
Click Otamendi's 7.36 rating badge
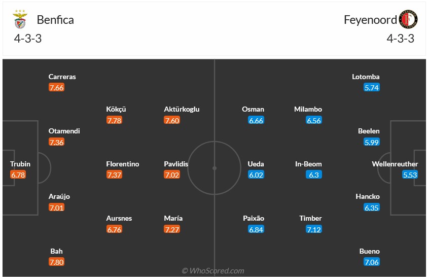56,142
